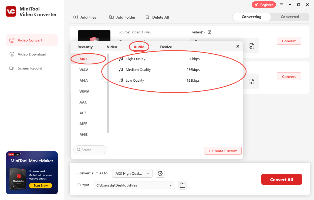This screenshot has height=200, width=314.
Task: Click the Create Custom button
Action: point(223,151)
